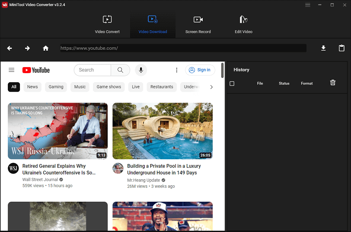Click the Format column header

click(x=306, y=84)
